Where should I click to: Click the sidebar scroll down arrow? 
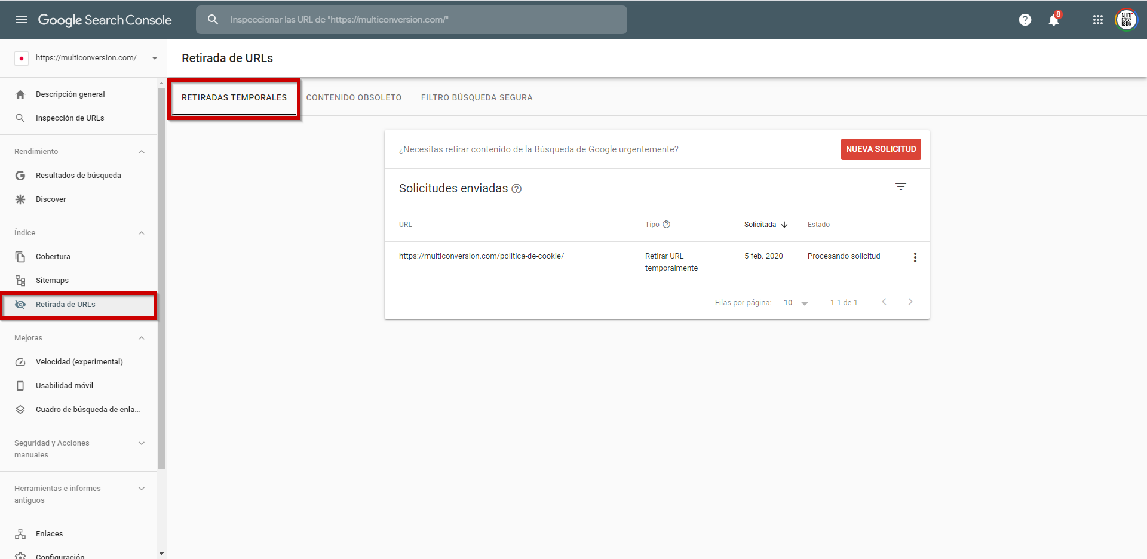161,554
